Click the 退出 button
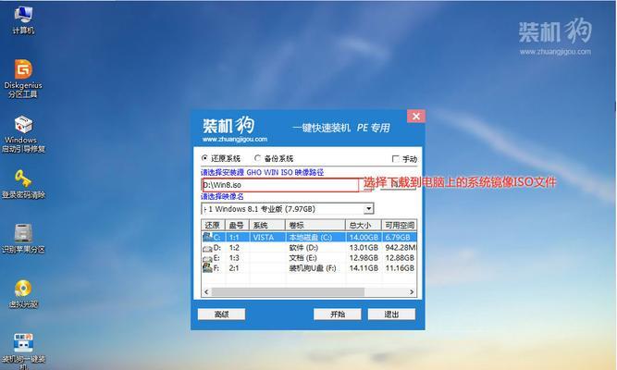Image resolution: width=617 pixels, height=370 pixels. [391, 314]
